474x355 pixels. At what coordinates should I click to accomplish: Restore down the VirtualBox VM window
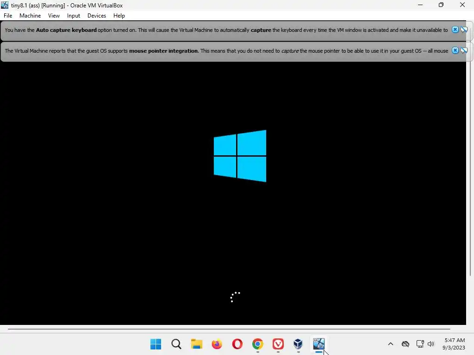(x=441, y=5)
